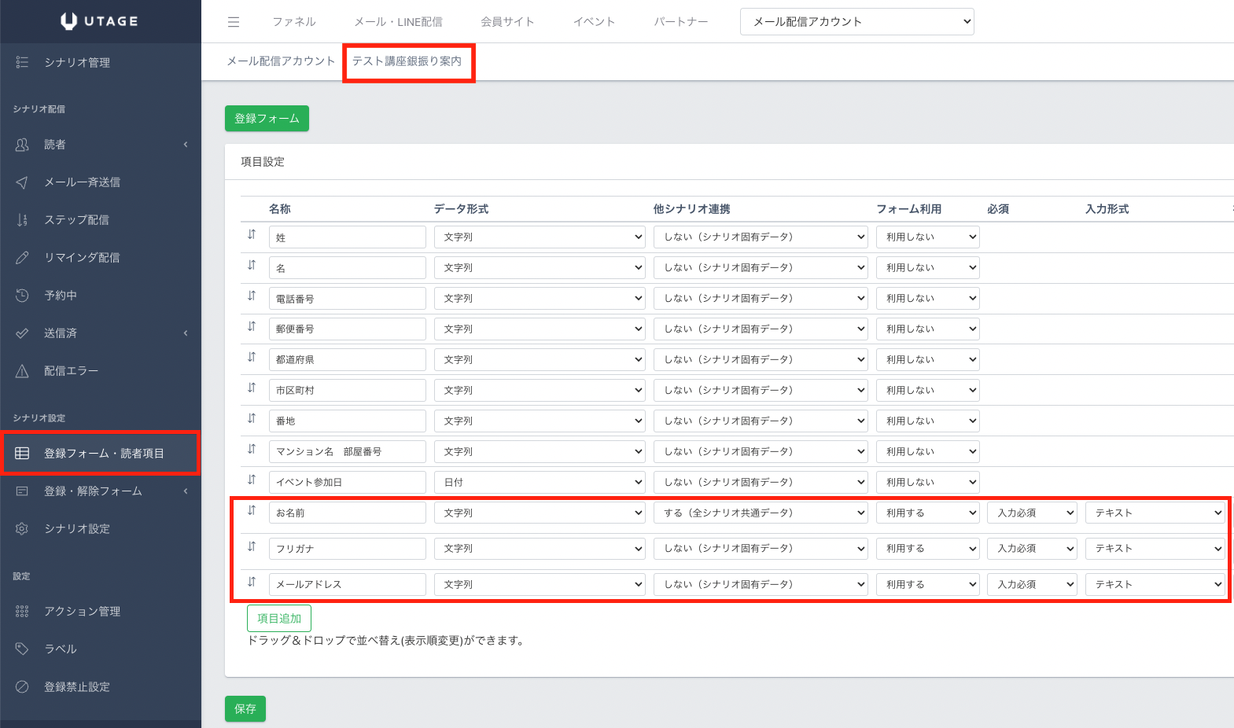Click the UTAGE logo
The width and height of the screenshot is (1234, 728).
(x=99, y=21)
